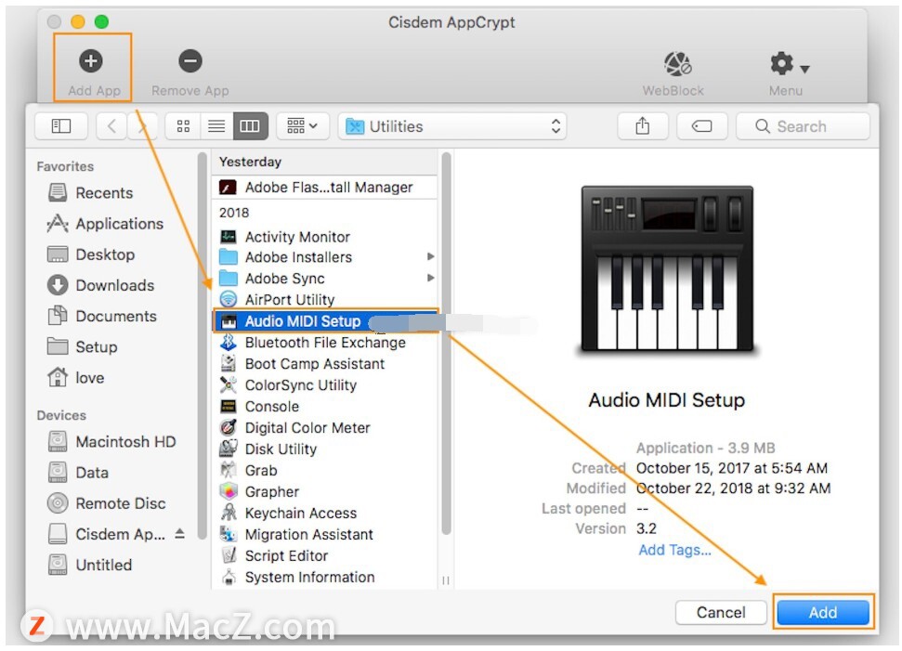Select Grapher
Viewport: 902px width, 651px height.
[324, 491]
